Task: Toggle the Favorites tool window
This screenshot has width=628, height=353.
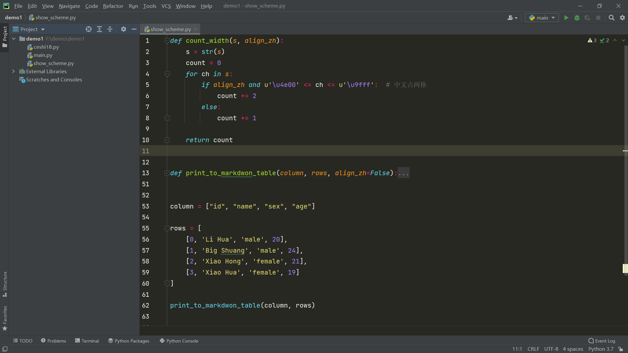Action: point(5,318)
